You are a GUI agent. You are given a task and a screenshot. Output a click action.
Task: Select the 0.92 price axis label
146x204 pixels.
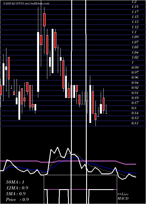coord(135,88)
